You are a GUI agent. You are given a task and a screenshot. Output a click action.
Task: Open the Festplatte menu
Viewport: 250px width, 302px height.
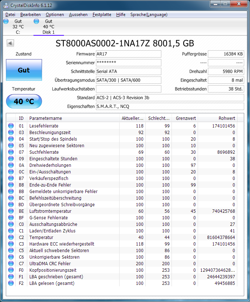click(102, 15)
